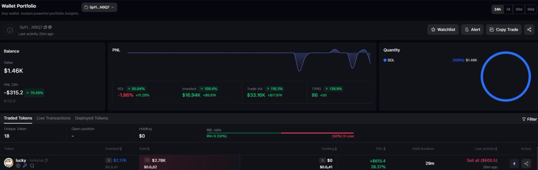Viewport: 538px width, 170px height.
Task: Select the 90d time range
Action: [x=531, y=9]
